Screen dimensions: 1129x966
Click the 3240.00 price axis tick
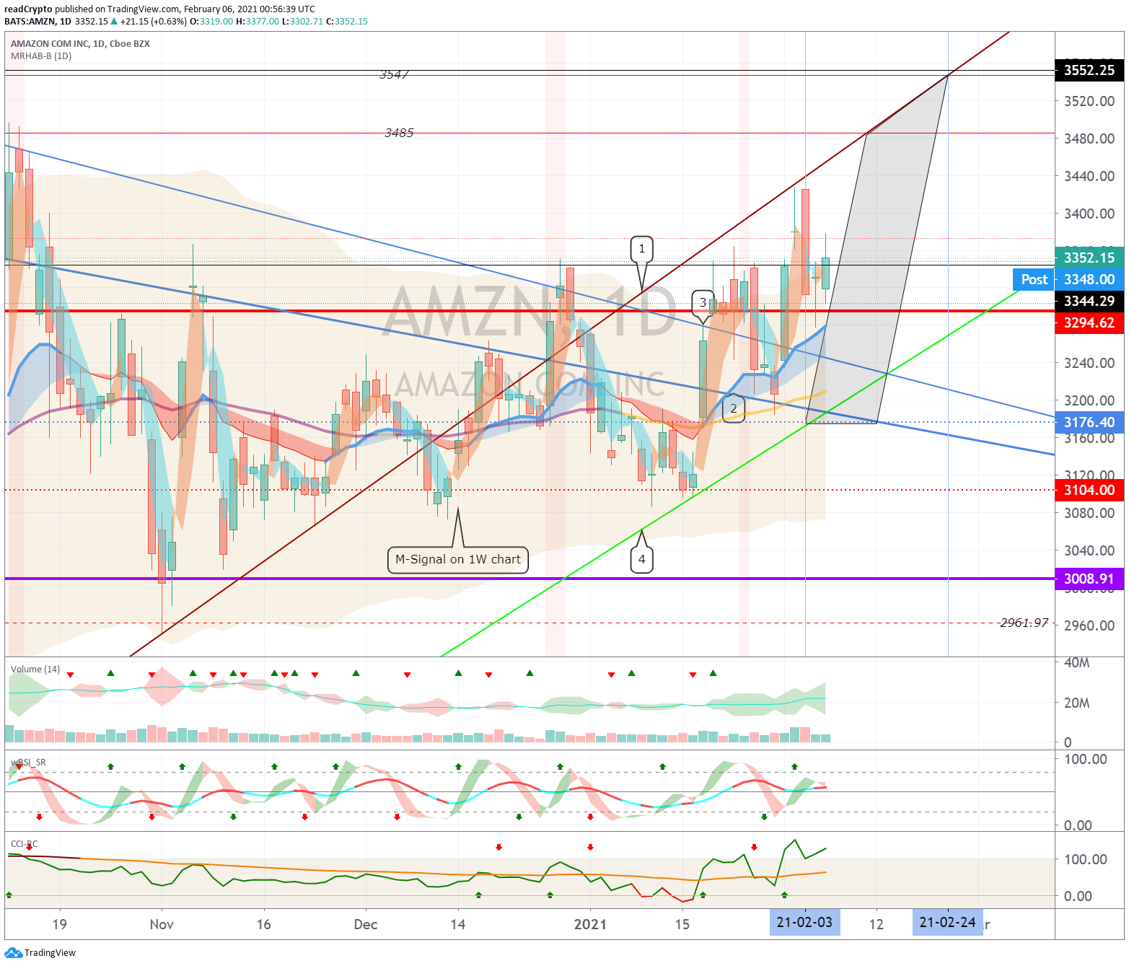click(x=1089, y=363)
